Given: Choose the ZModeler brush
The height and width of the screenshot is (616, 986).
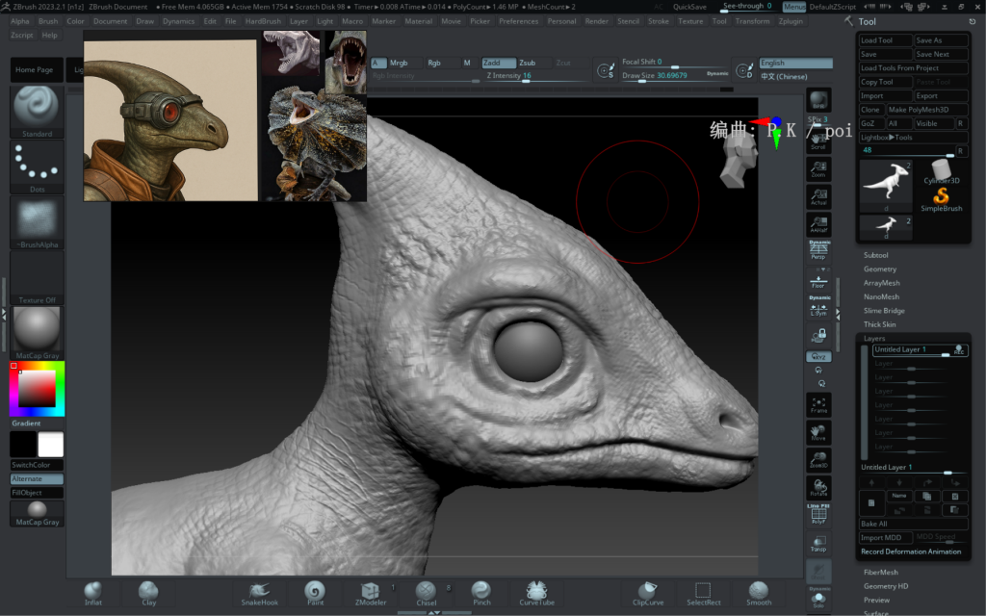Looking at the screenshot, I should click(x=371, y=592).
